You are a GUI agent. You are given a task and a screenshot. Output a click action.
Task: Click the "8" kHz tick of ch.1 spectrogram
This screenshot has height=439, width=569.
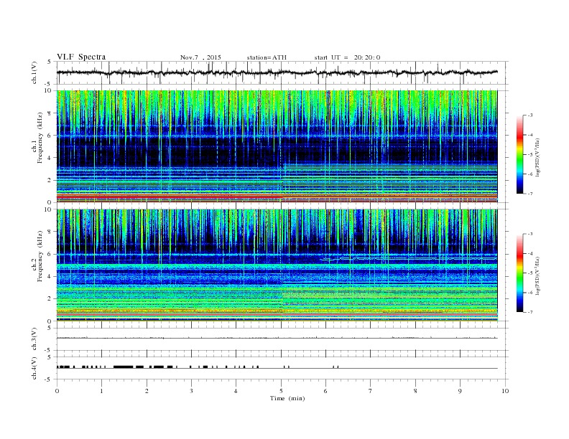click(50, 113)
